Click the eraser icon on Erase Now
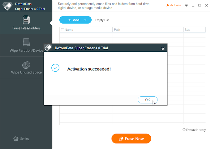The image size is (211, 149). coord(121,139)
